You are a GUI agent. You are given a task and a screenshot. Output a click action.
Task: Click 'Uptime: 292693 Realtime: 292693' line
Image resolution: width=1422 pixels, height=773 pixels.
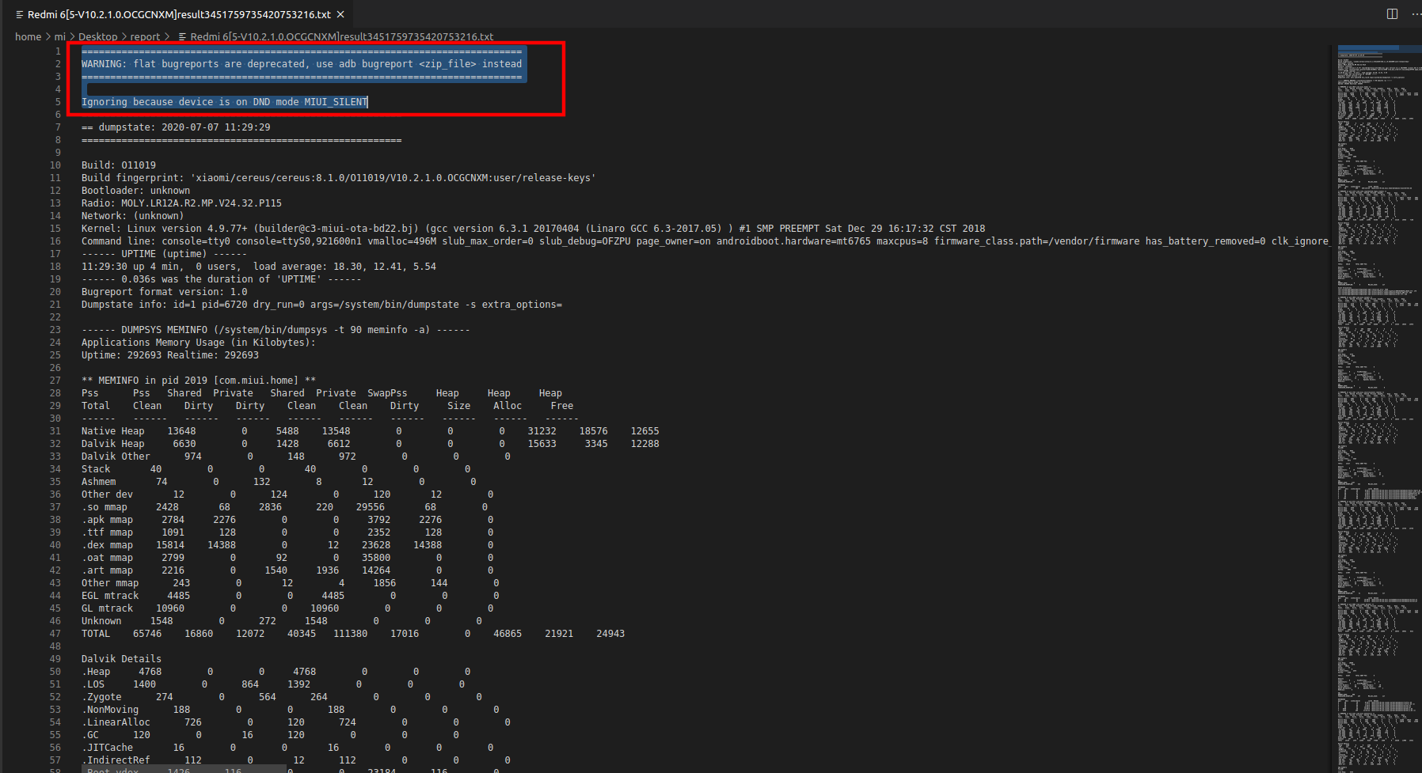[170, 355]
